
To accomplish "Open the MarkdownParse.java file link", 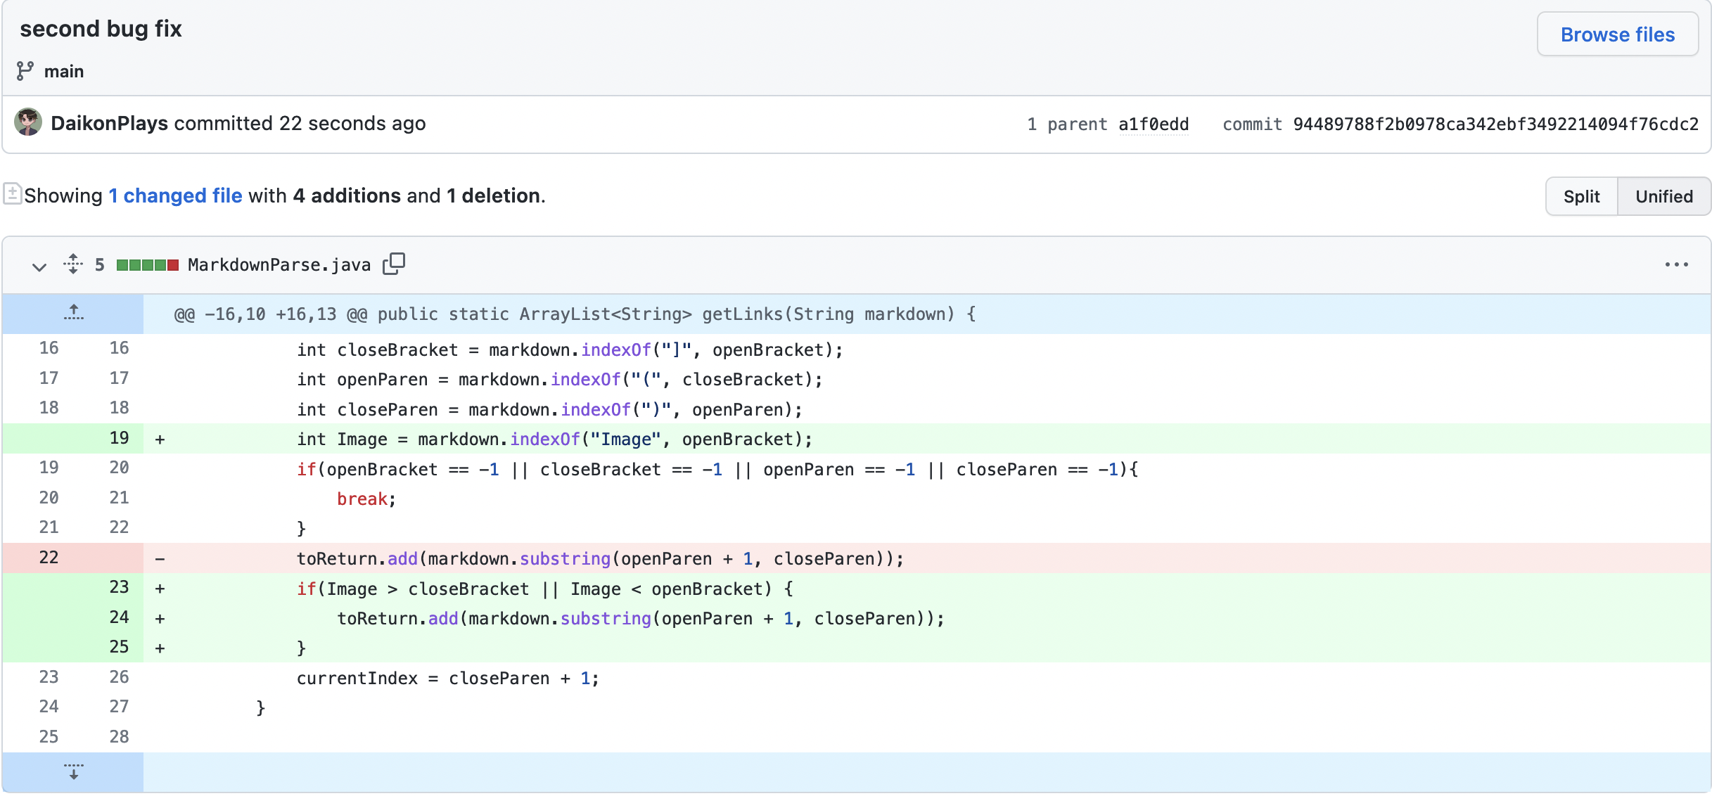I will click(279, 265).
